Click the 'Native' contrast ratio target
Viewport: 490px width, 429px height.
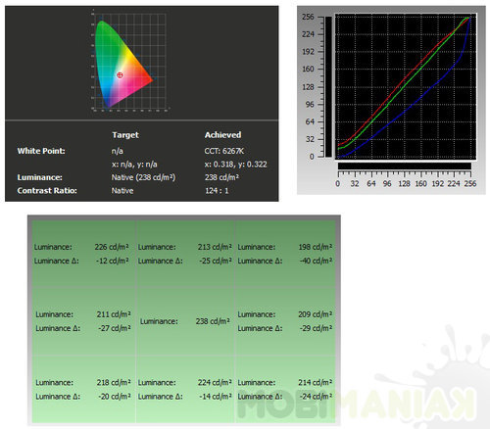(x=122, y=191)
